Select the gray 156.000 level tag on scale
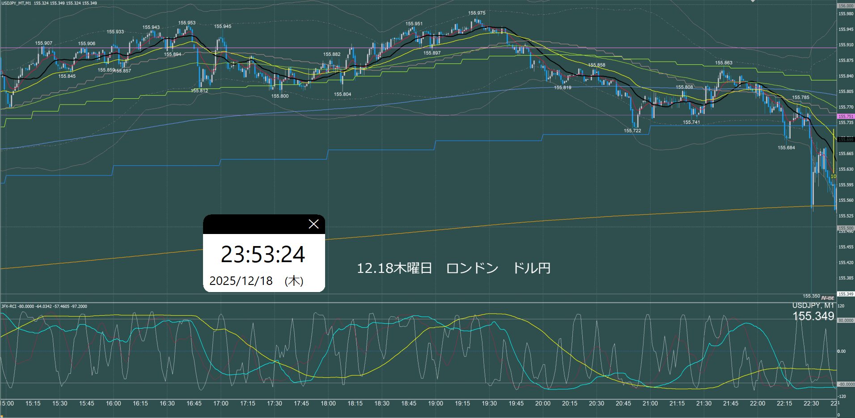855x418 pixels. point(845,6)
